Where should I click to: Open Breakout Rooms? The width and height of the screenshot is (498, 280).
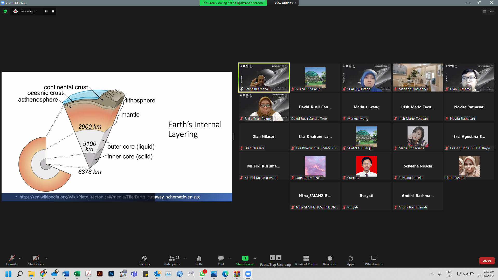pos(306,260)
